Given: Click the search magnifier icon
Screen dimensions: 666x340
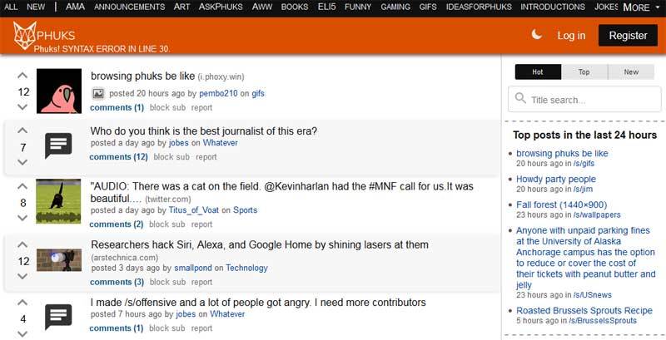Looking at the screenshot, I should click(x=520, y=98).
